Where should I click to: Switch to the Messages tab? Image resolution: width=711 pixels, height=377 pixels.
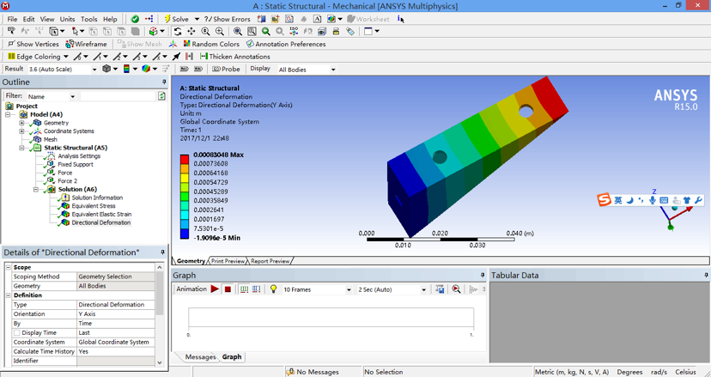200,357
